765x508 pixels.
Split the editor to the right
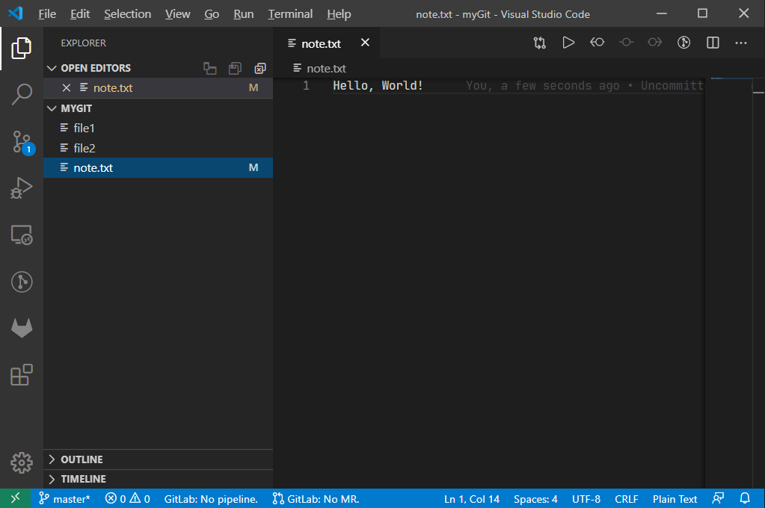coord(713,43)
